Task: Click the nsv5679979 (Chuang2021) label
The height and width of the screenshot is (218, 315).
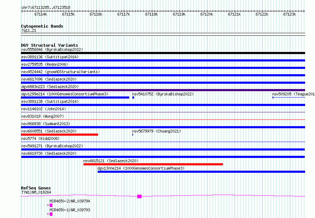Action: click(156, 131)
